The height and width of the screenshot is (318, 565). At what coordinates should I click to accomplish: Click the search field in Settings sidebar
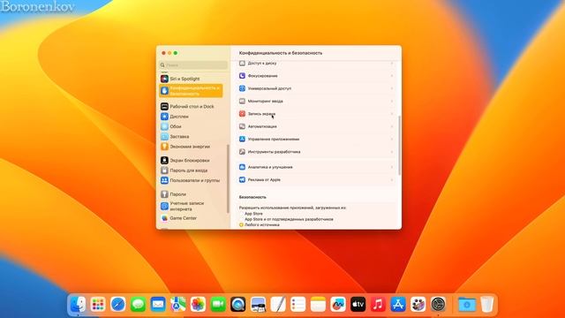coord(193,64)
